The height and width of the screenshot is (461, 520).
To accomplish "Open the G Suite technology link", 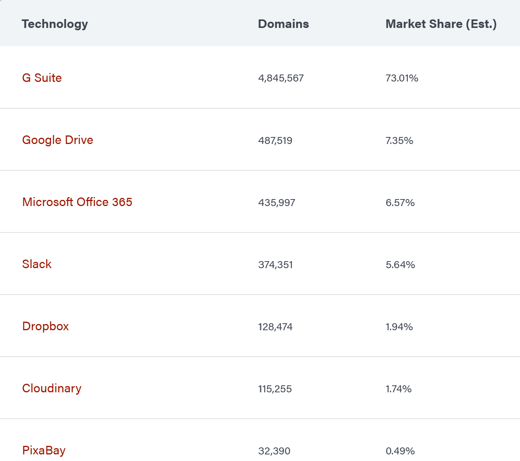I will 42,78.
